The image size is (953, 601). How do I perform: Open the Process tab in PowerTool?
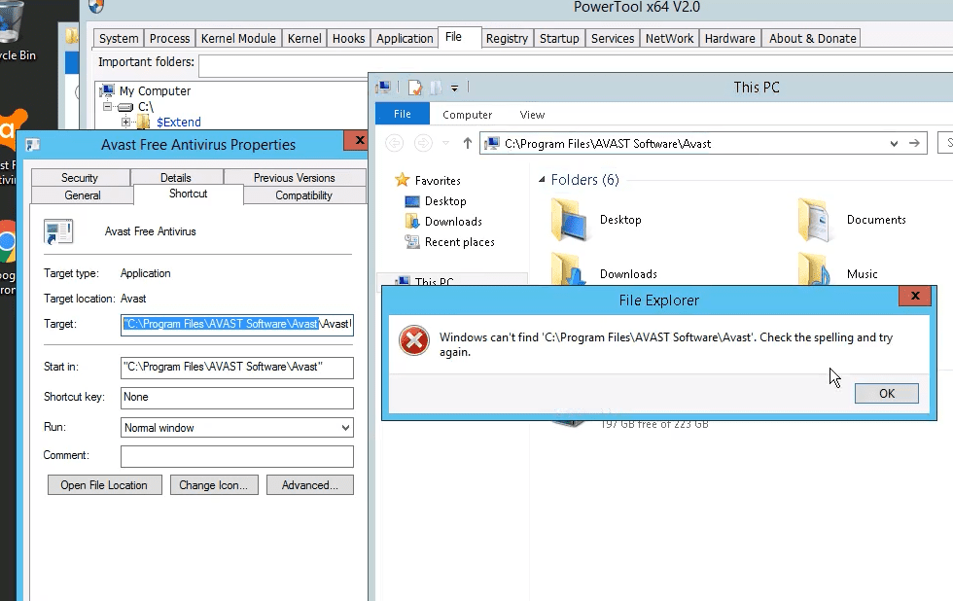[169, 38]
